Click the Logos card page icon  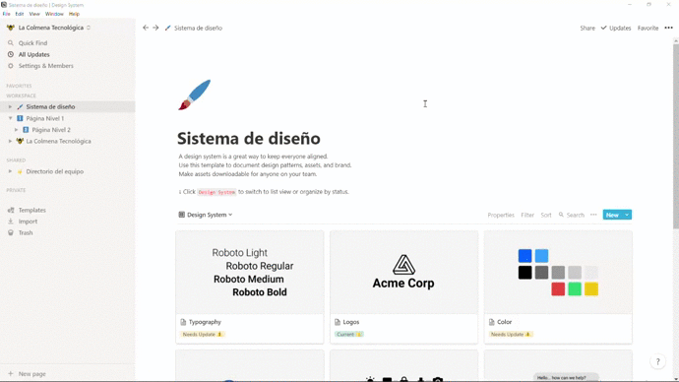pyautogui.click(x=338, y=322)
